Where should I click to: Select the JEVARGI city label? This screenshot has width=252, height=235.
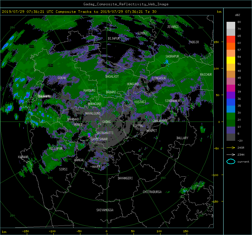coord(173,27)
